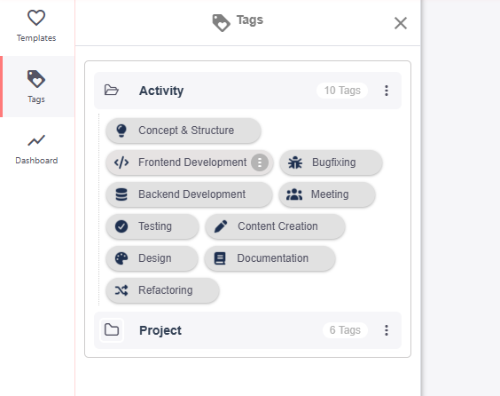
Task: Click the Refactoring shuffle icon
Action: [121, 290]
